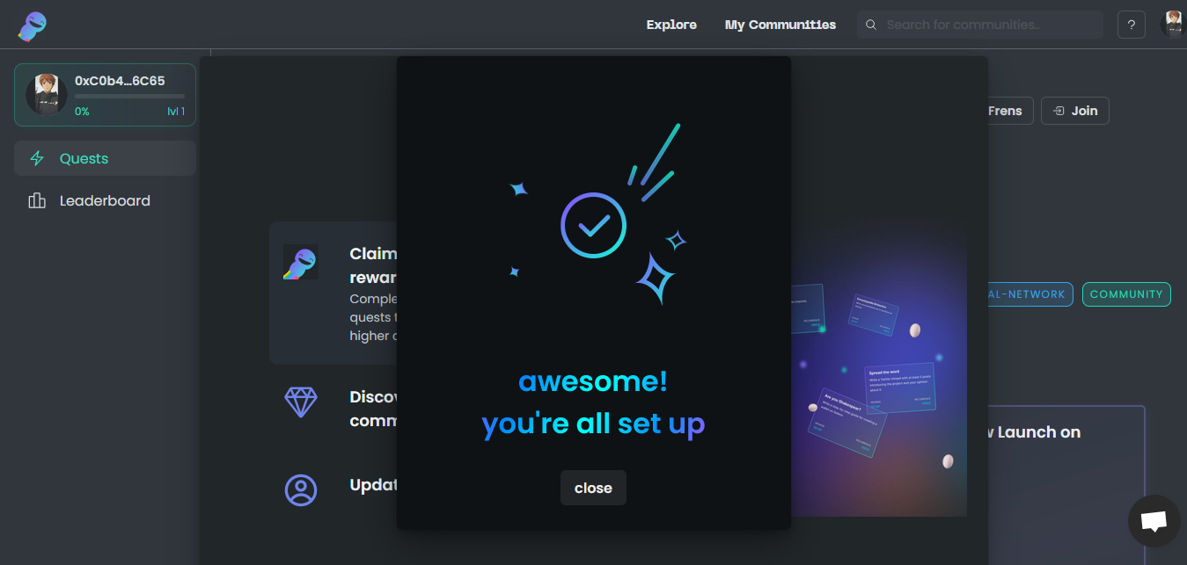This screenshot has height=565, width=1187.
Task: Open the chat support bubble
Action: (1154, 521)
